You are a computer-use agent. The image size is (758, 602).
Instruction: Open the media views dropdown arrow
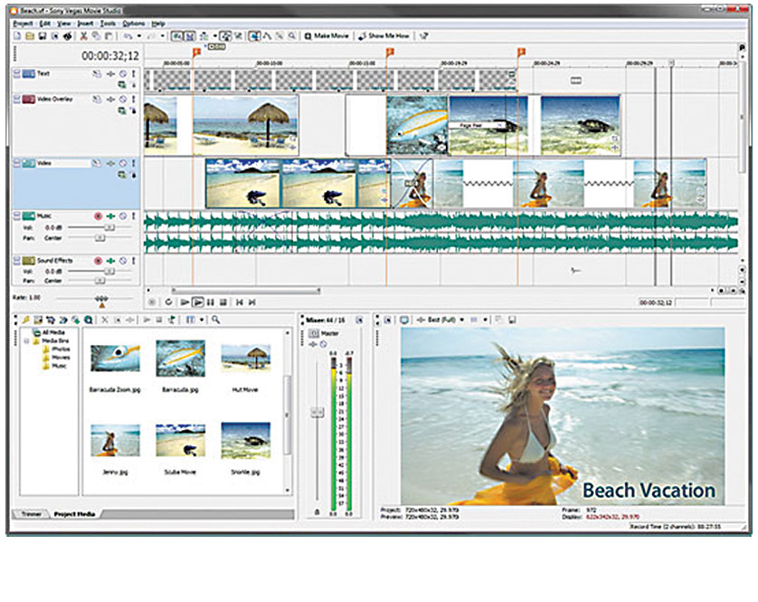tap(202, 320)
